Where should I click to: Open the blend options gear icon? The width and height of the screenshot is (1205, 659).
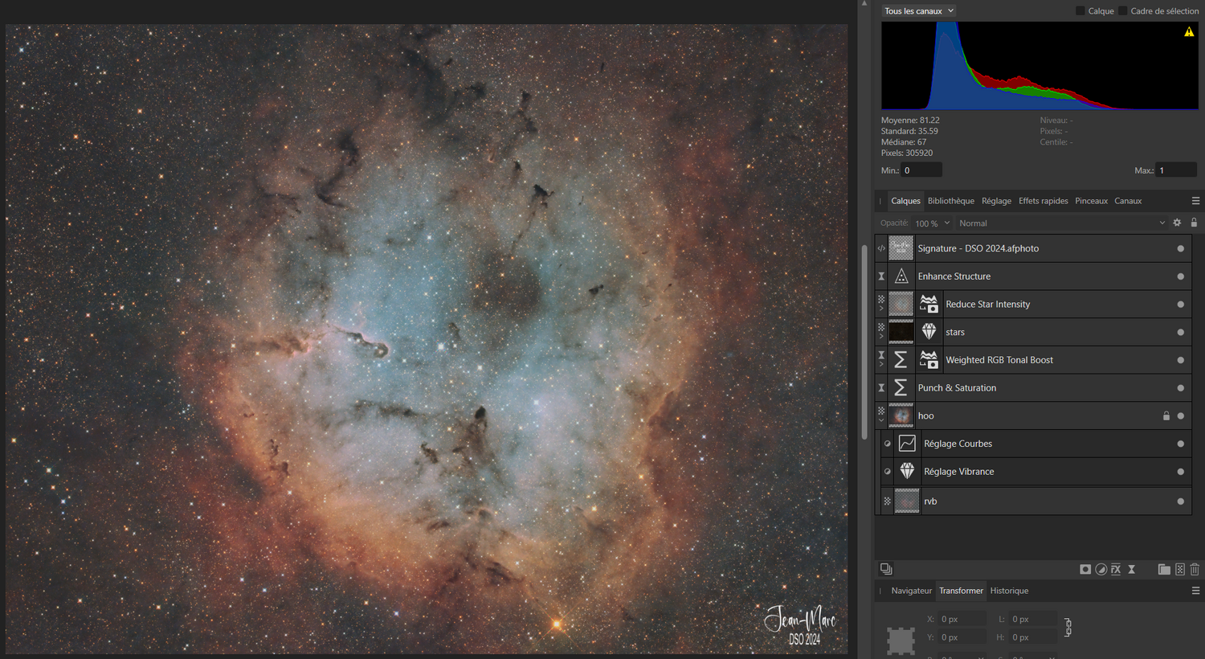point(1178,223)
